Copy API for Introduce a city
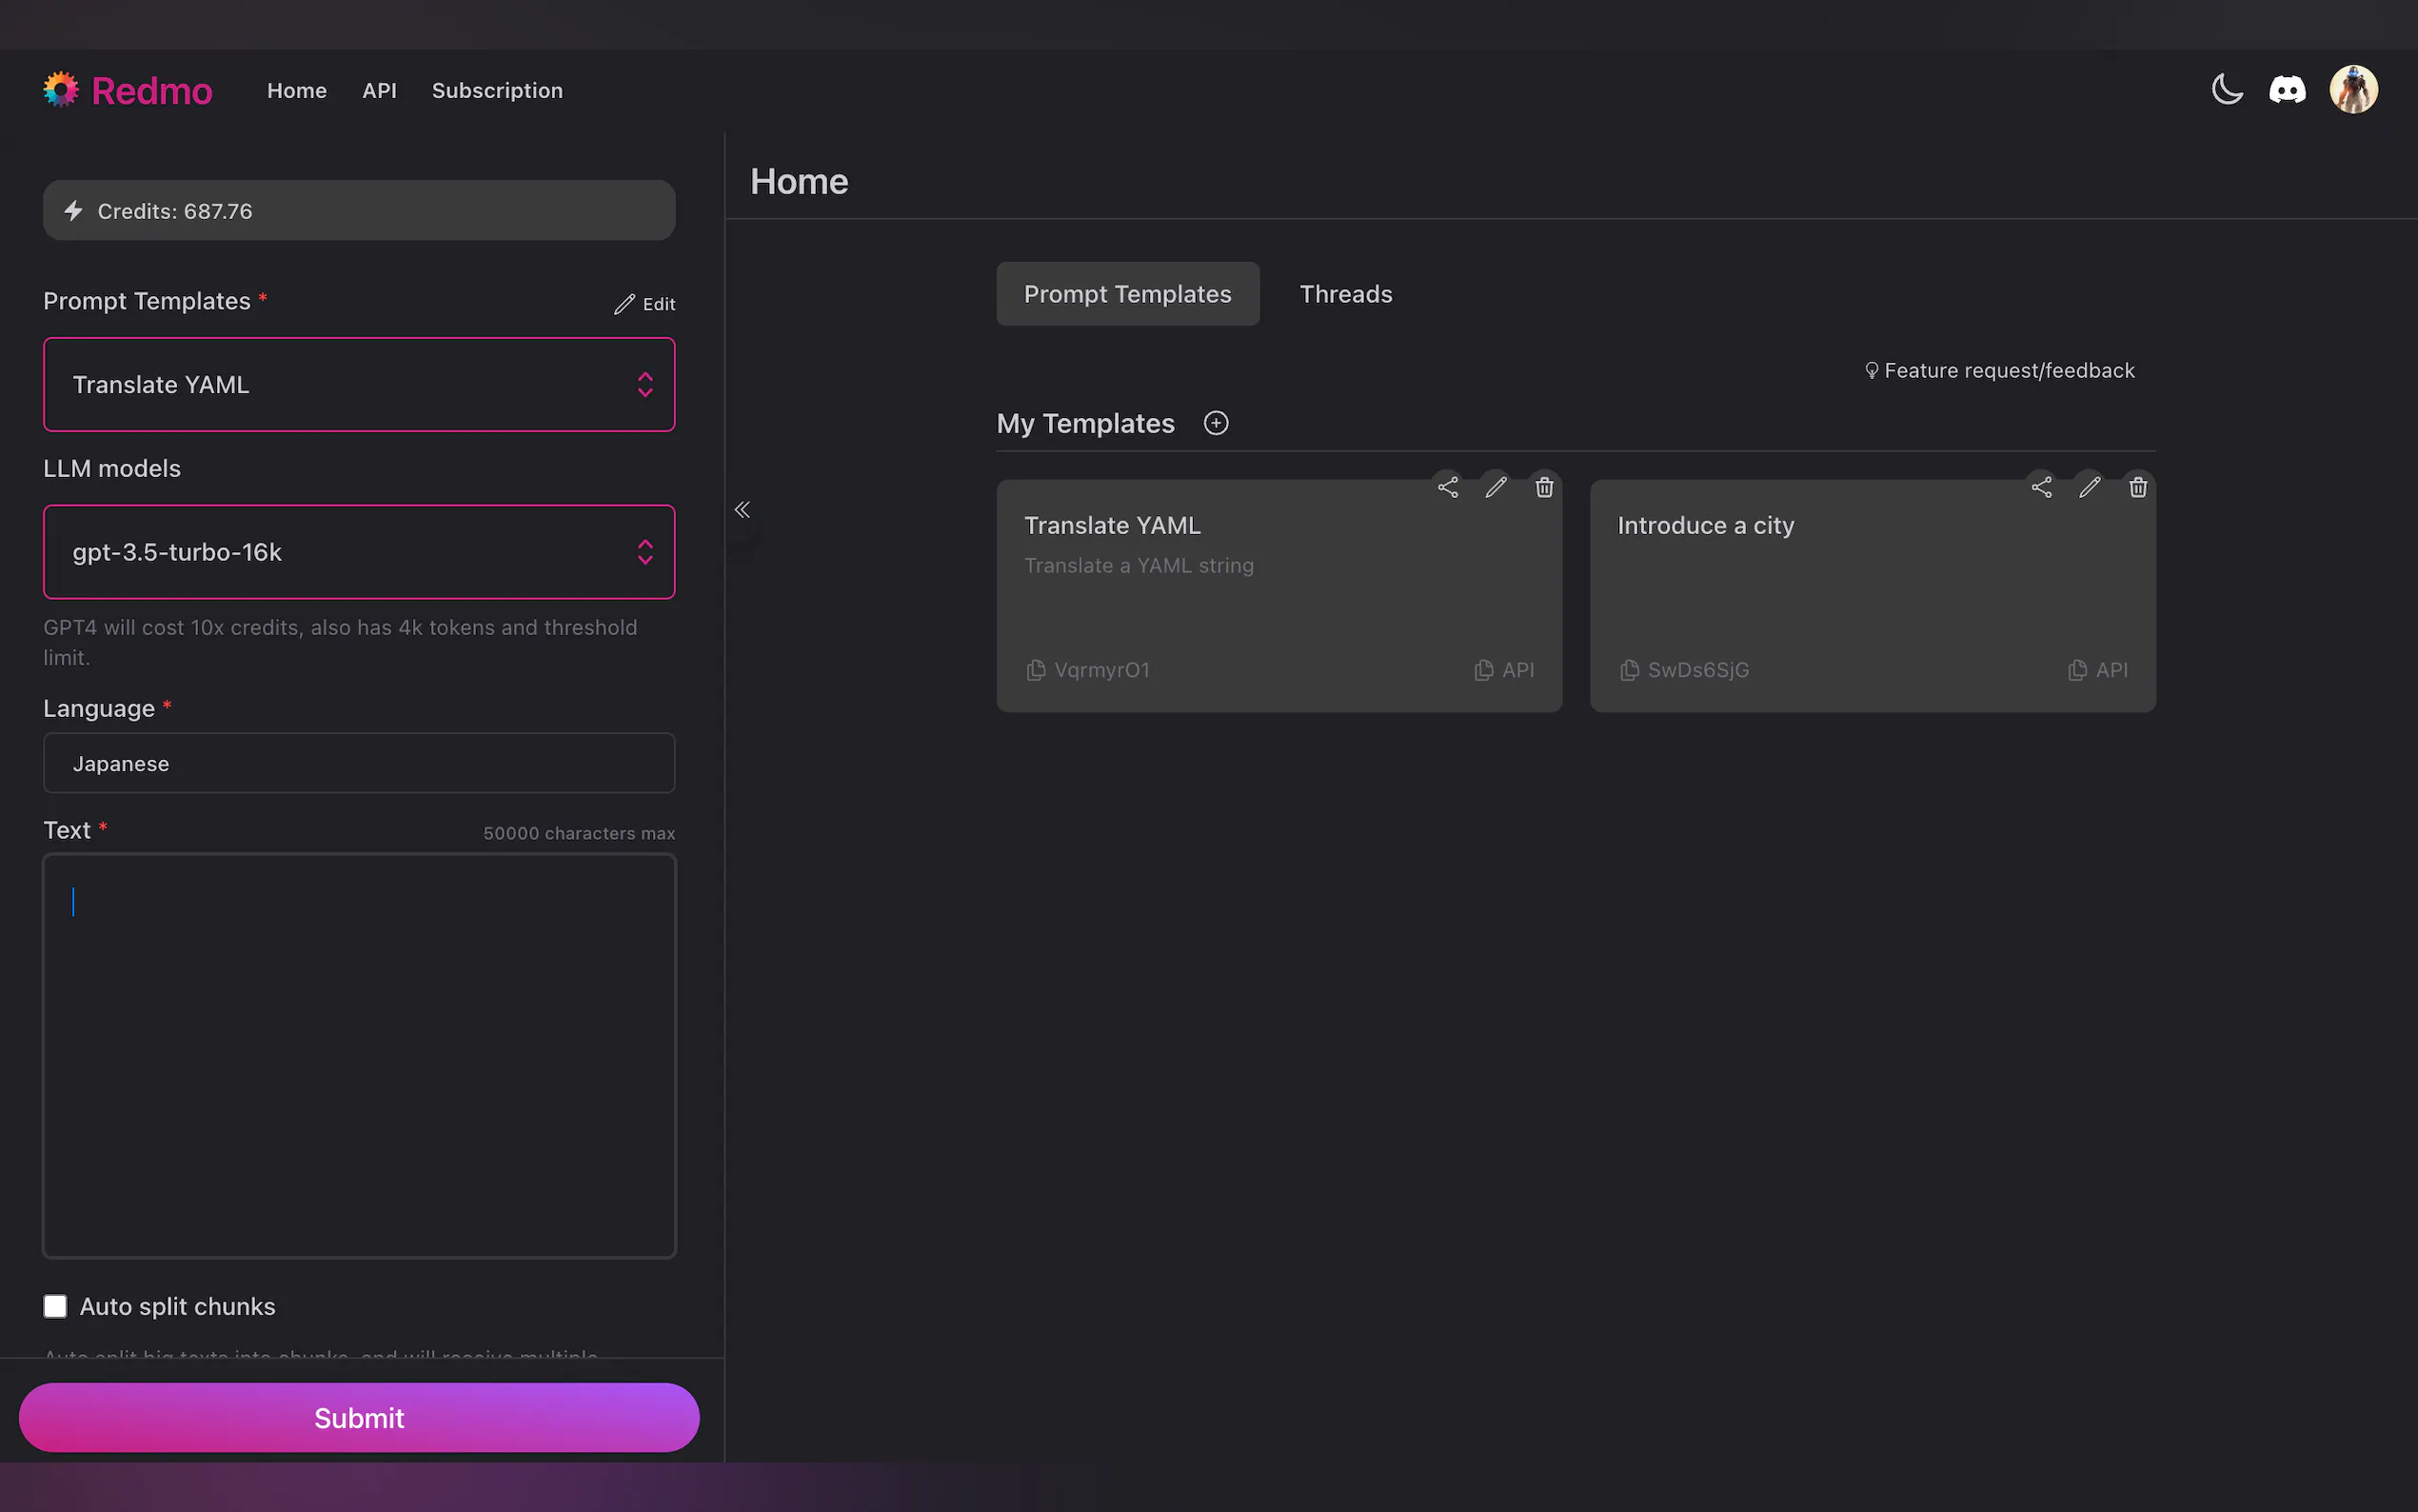 2097,670
